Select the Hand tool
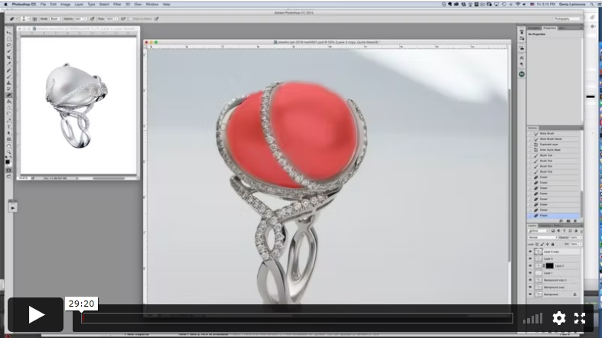 tap(9, 145)
